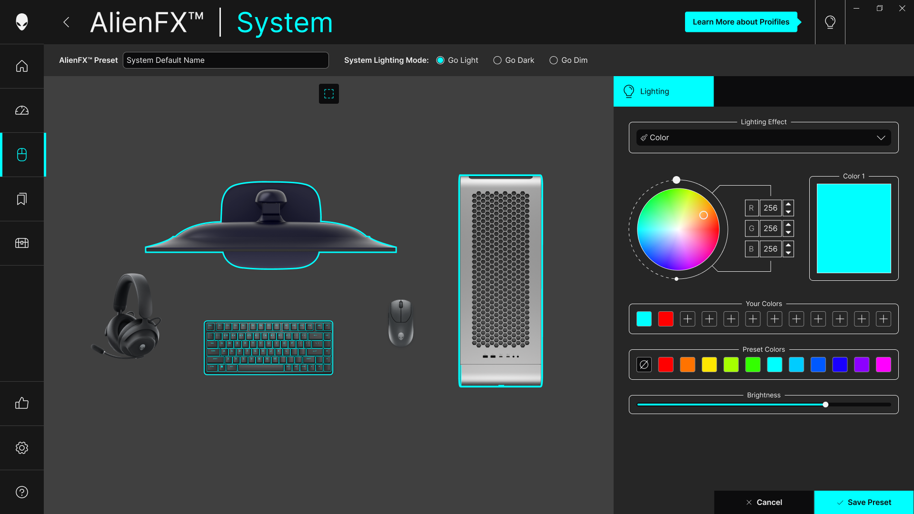Increase the B value with up arrow
The image size is (914, 514).
pyautogui.click(x=788, y=245)
